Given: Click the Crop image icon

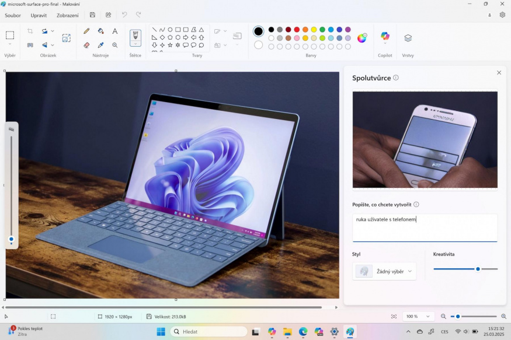Looking at the screenshot, I should tap(30, 31).
